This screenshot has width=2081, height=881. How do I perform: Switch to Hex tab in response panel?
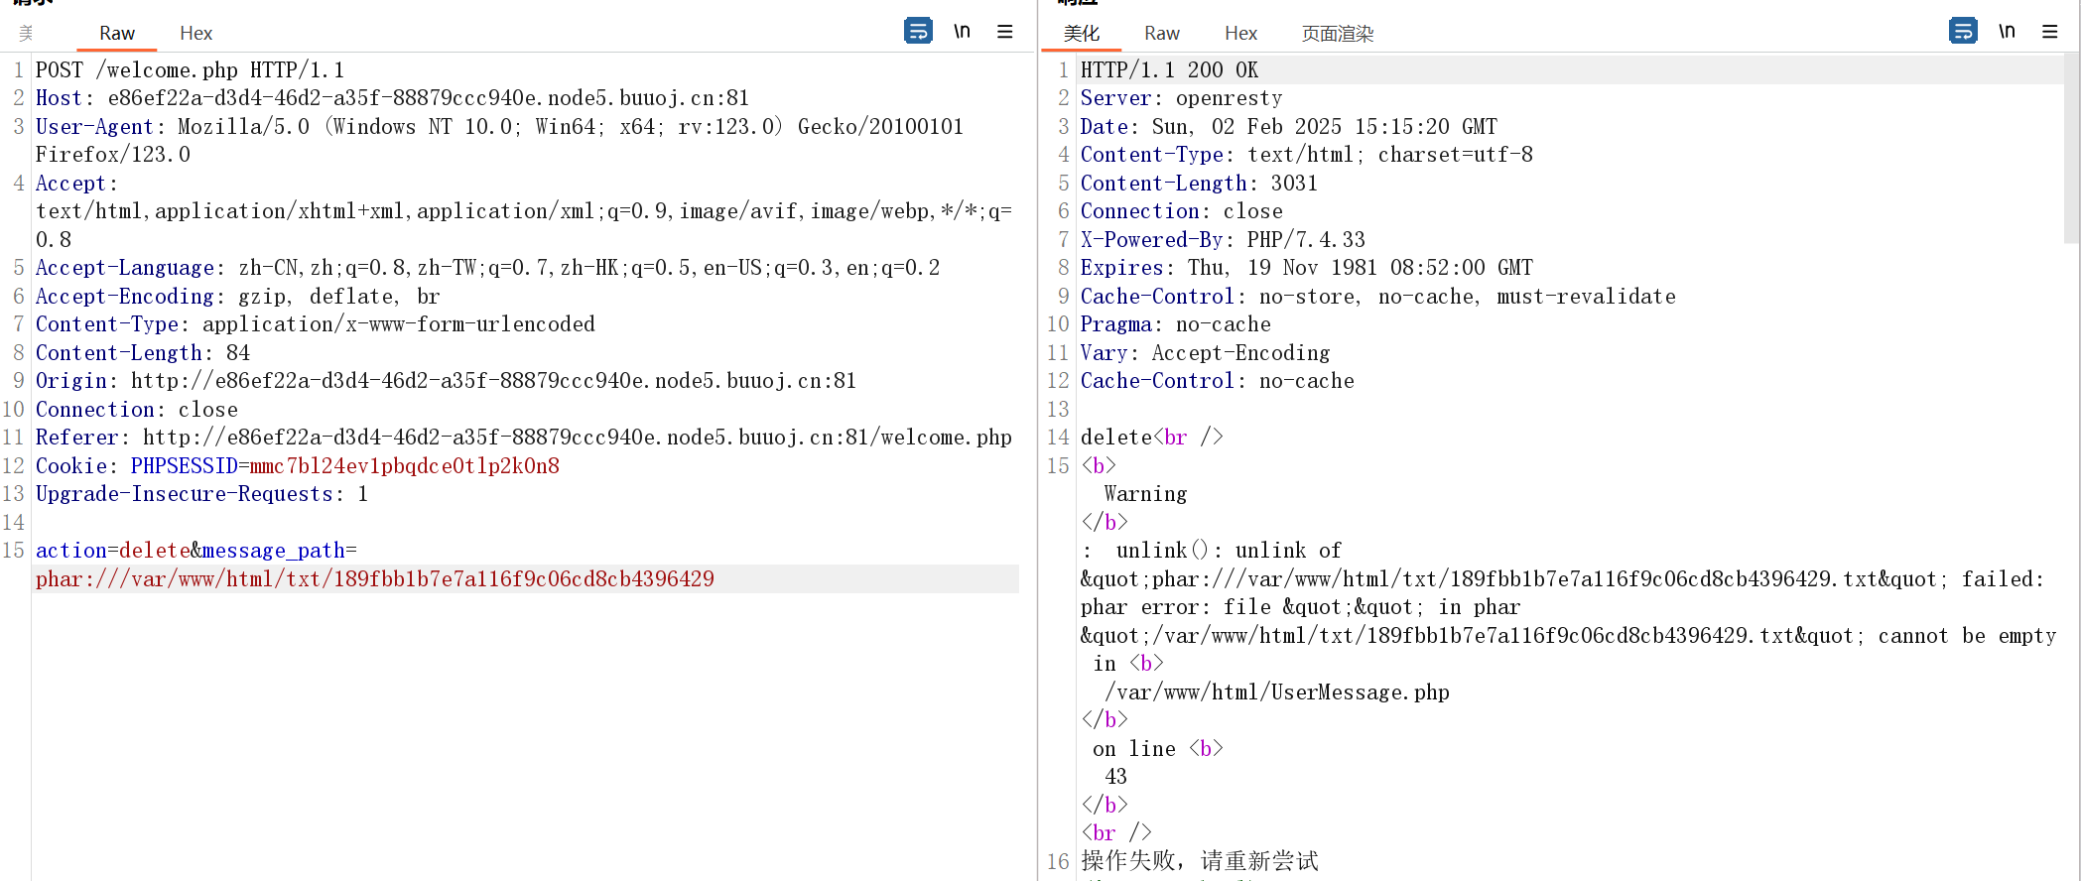click(1240, 33)
